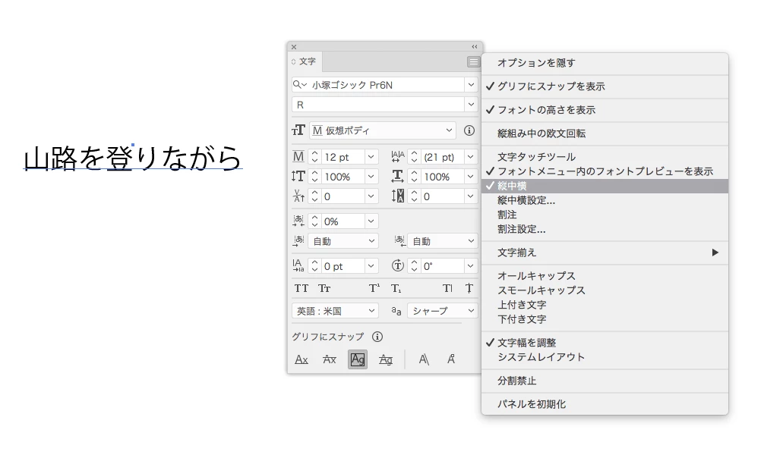Choose システムレイアウト menu item
This screenshot has width=764, height=458.
tap(605, 357)
